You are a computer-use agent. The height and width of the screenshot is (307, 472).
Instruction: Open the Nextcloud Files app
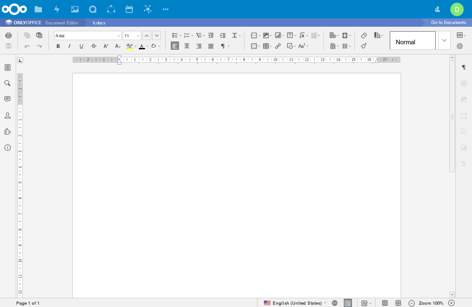point(38,9)
